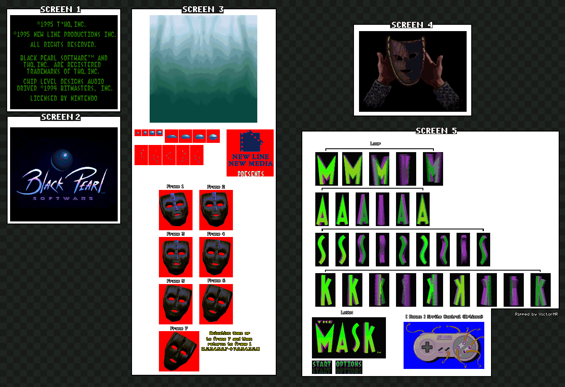Select the mask sprite under Frame 4
Screen dimensions: 565x387
216,257
